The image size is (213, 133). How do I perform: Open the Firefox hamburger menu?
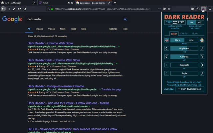click(210, 9)
